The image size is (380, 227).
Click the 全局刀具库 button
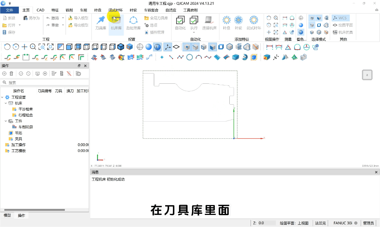click(156, 18)
